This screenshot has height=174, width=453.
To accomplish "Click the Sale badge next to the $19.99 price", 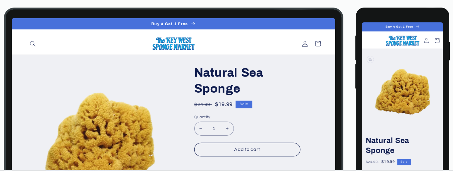I will tap(244, 104).
